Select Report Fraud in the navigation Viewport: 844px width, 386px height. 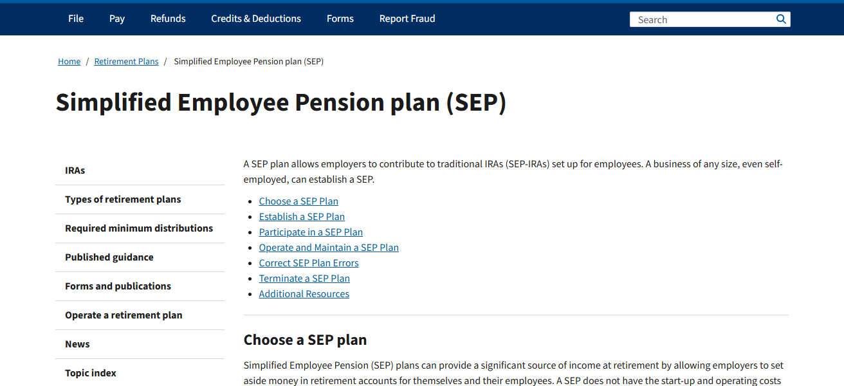407,19
